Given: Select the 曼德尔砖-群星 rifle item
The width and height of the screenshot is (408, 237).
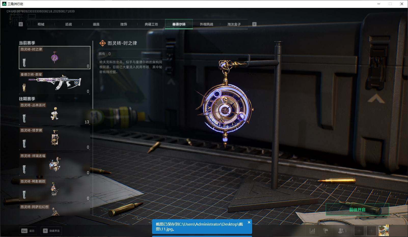Looking at the screenshot, I should point(55,83).
